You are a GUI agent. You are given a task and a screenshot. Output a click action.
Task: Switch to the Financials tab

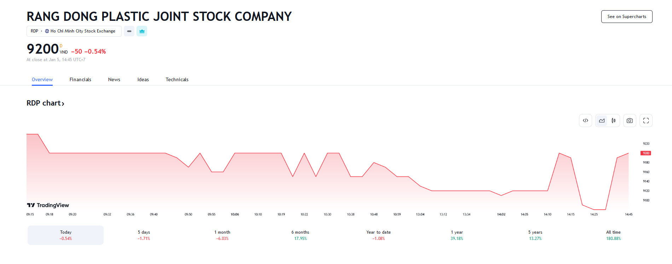coord(80,79)
